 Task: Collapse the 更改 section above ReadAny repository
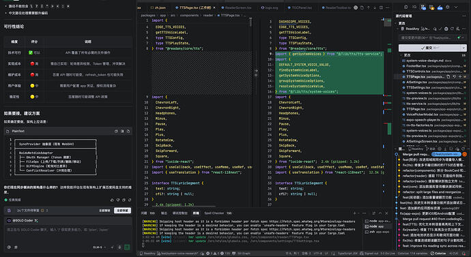click(396, 23)
